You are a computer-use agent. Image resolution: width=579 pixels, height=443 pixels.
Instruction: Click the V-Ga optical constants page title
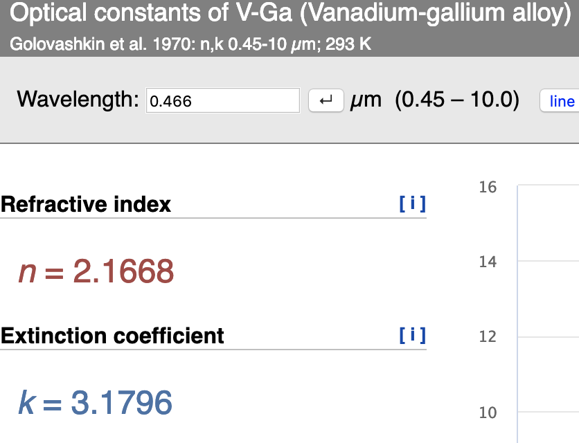(290, 13)
